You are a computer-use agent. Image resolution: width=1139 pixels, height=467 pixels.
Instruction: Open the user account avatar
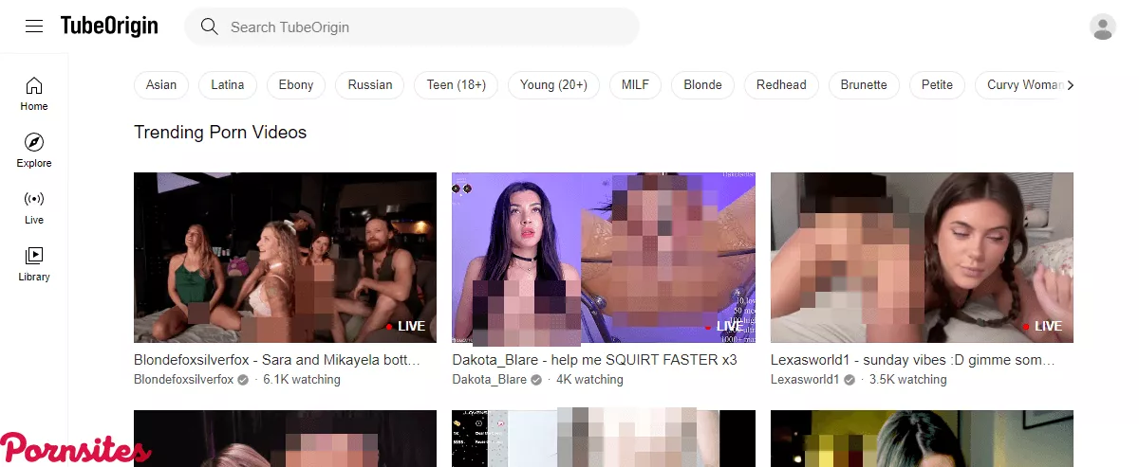point(1102,27)
